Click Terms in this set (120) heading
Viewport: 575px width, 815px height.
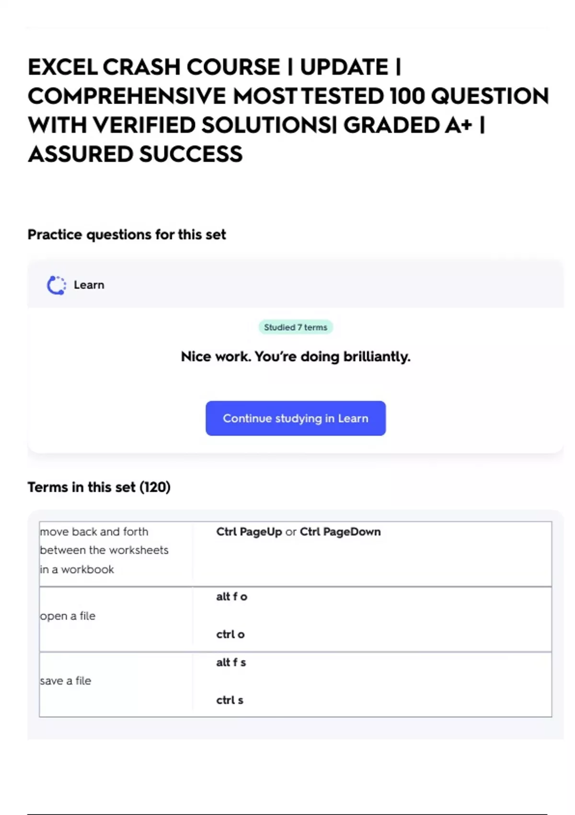pos(99,487)
